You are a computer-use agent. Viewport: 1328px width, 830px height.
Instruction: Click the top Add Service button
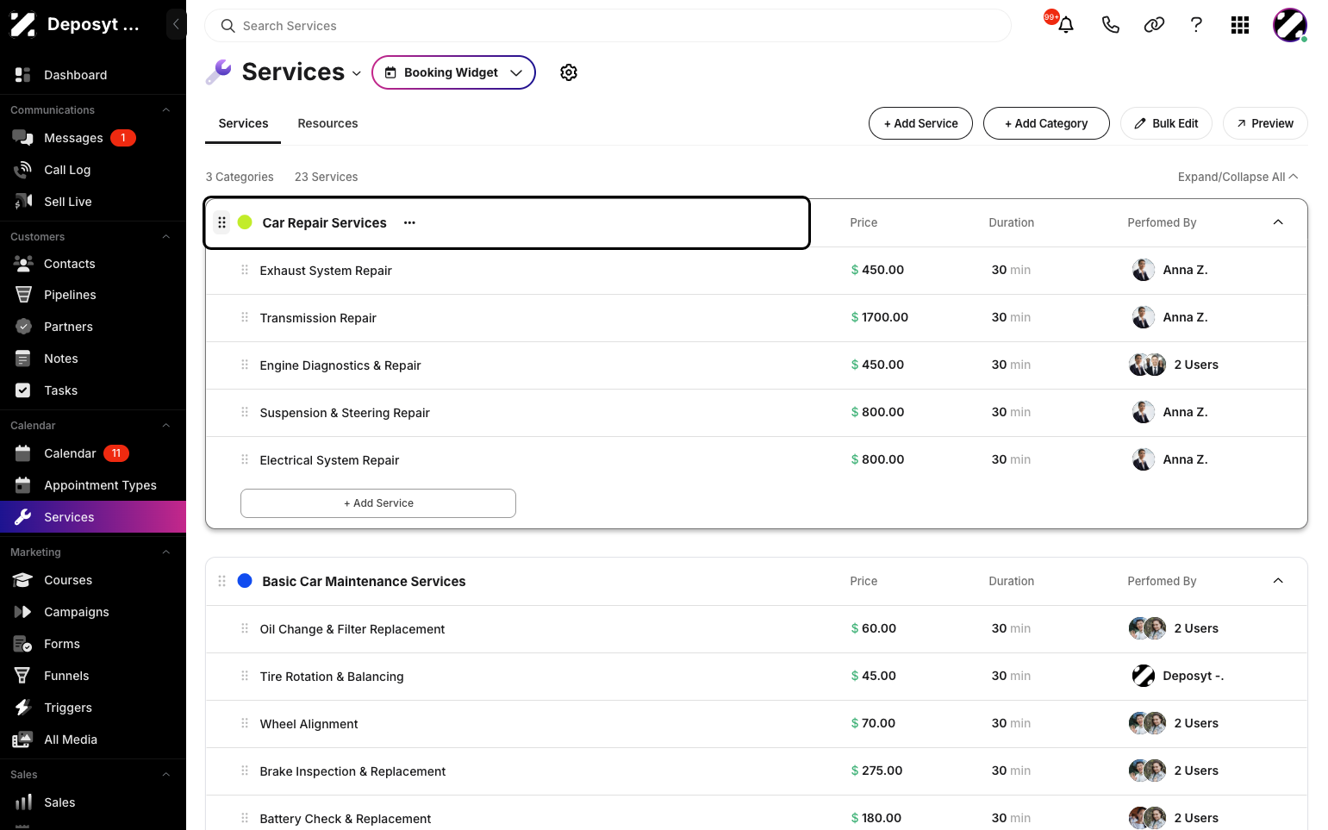(x=920, y=123)
